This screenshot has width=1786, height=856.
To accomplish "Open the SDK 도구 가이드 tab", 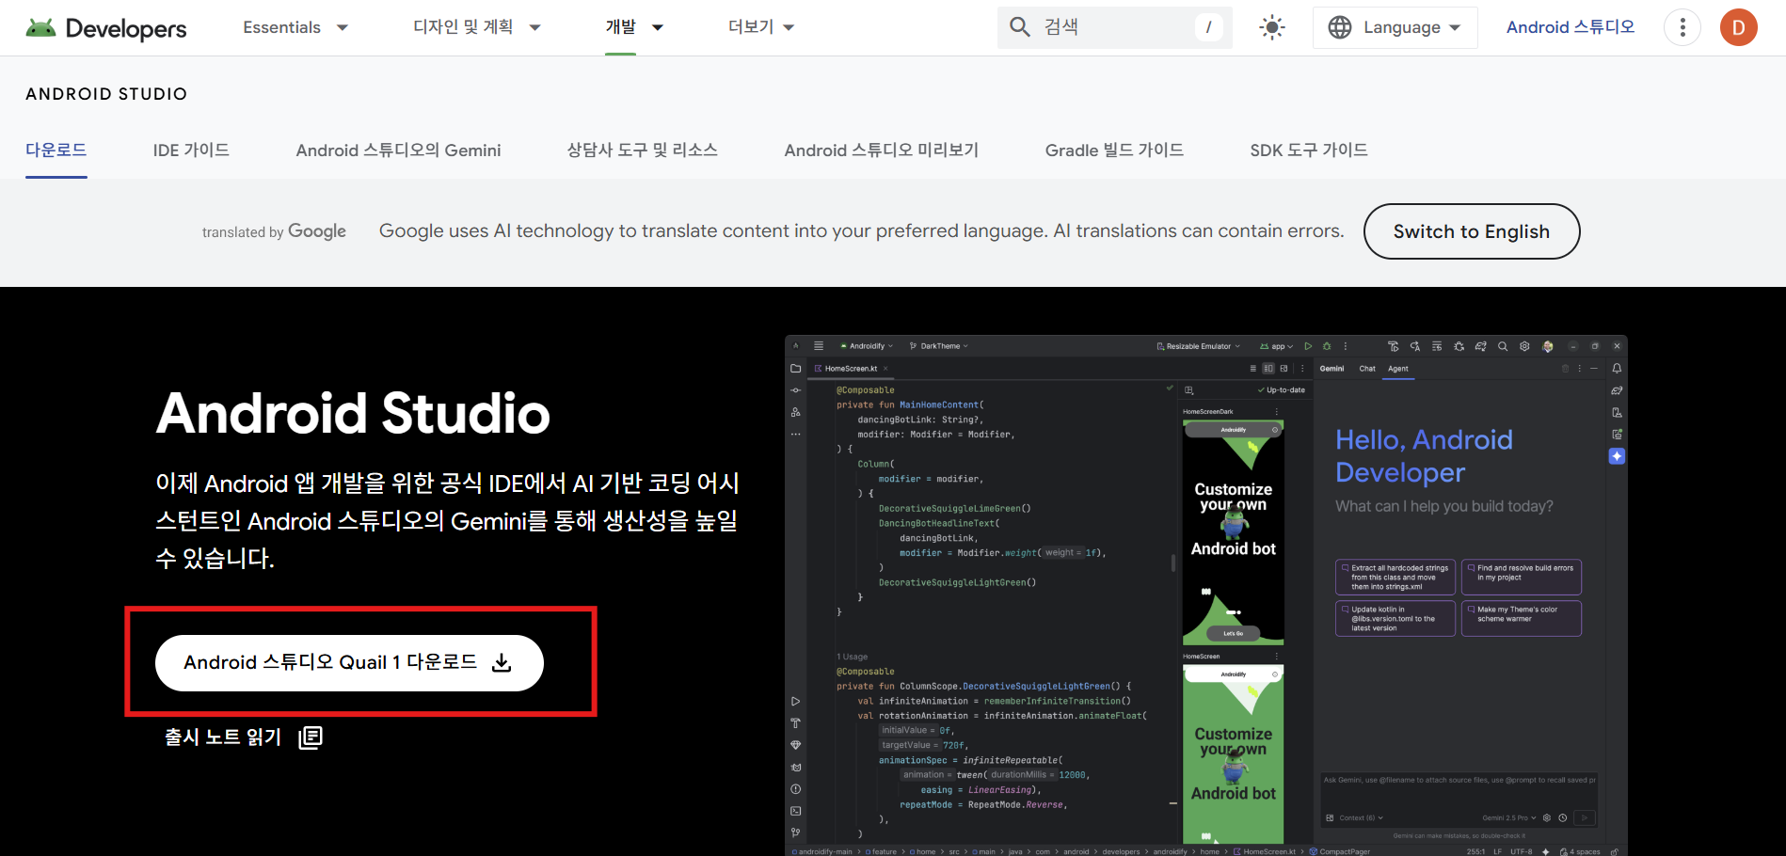I will (x=1309, y=151).
